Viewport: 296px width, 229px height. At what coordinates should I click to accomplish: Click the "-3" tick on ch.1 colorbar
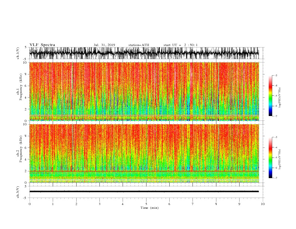point(276,75)
